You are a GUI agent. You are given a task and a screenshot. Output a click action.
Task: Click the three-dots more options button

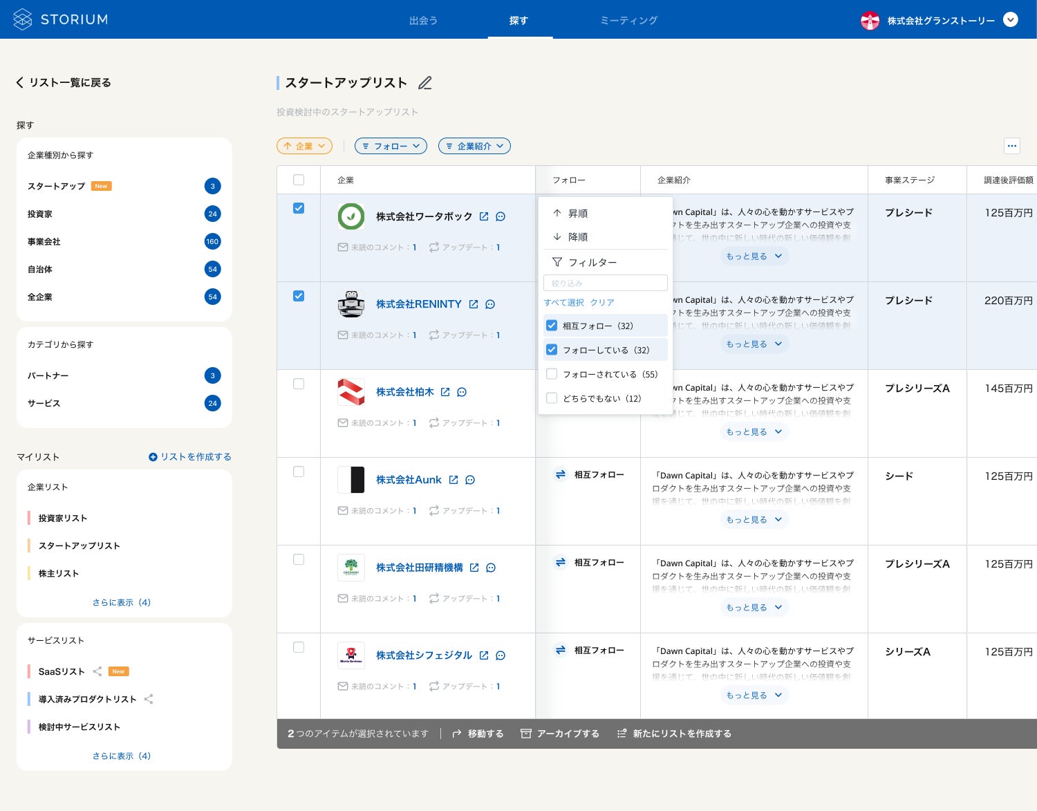[x=1012, y=146]
